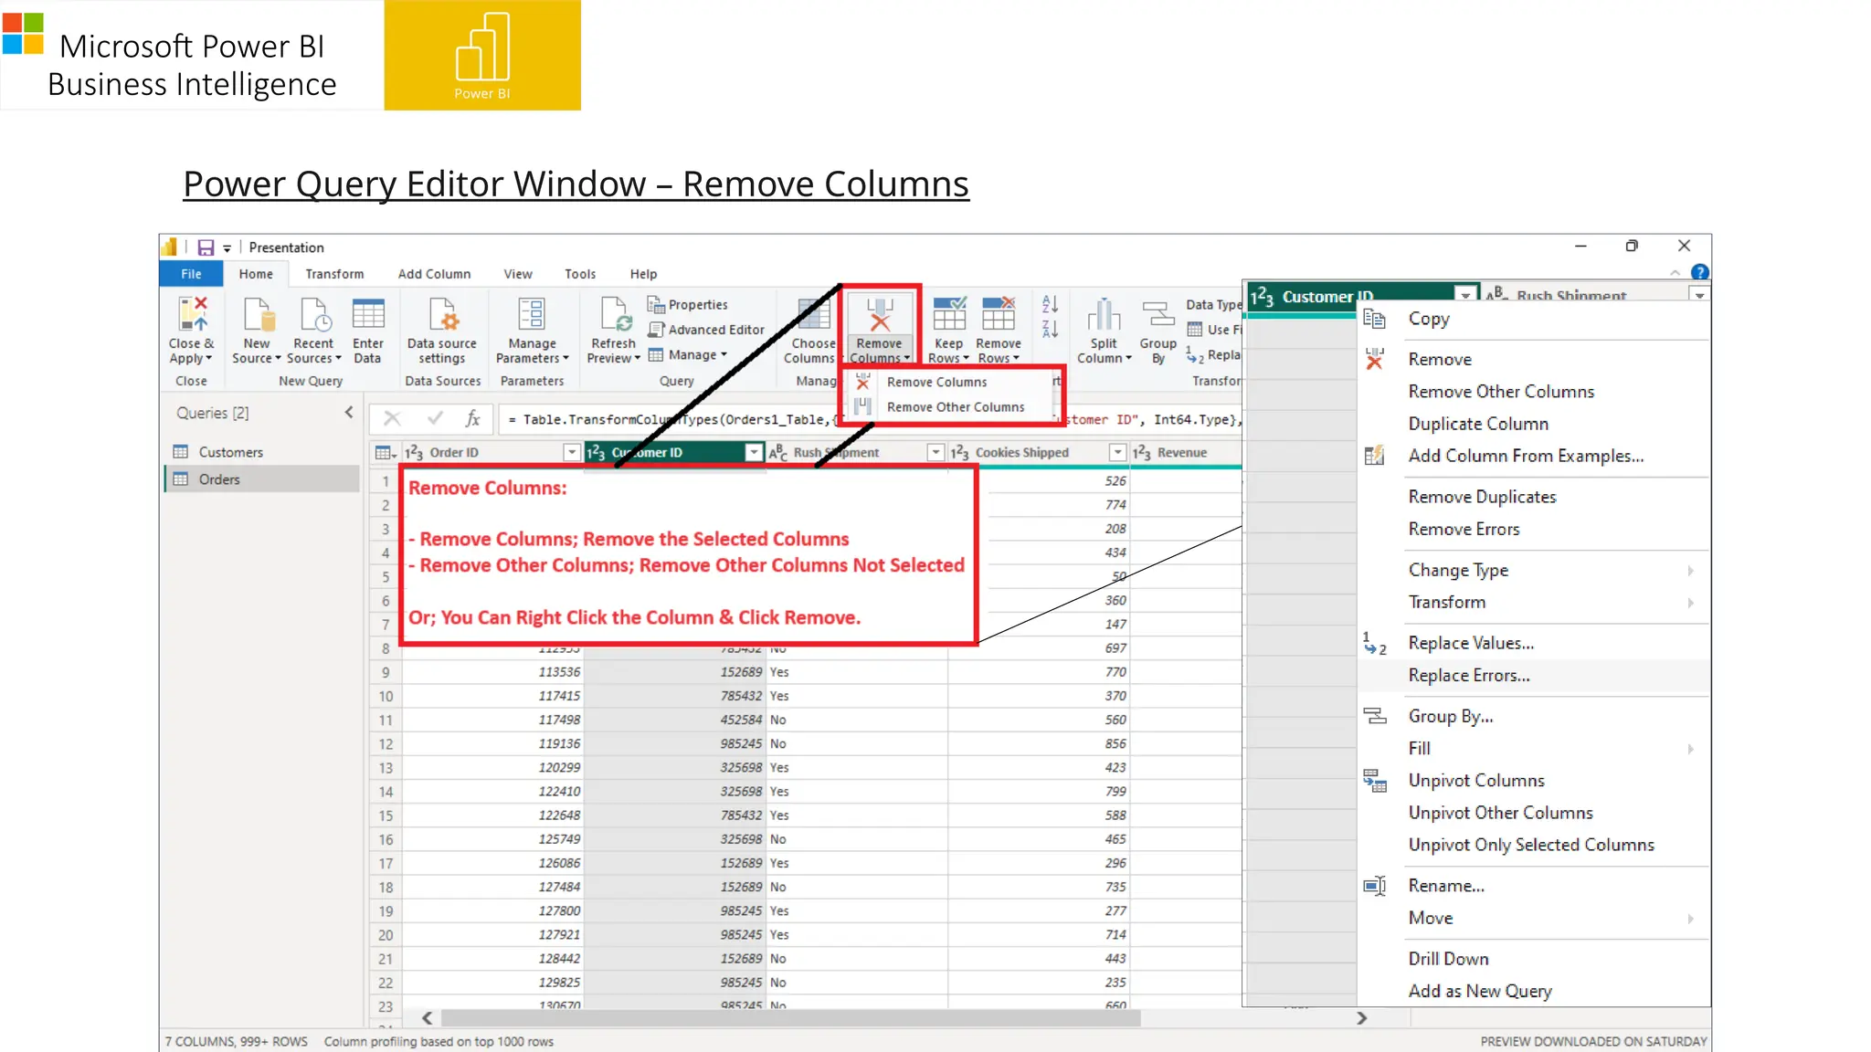Viewport: 1871px width, 1052px height.
Task: Click the Remove Rows icon
Action: coord(999,313)
